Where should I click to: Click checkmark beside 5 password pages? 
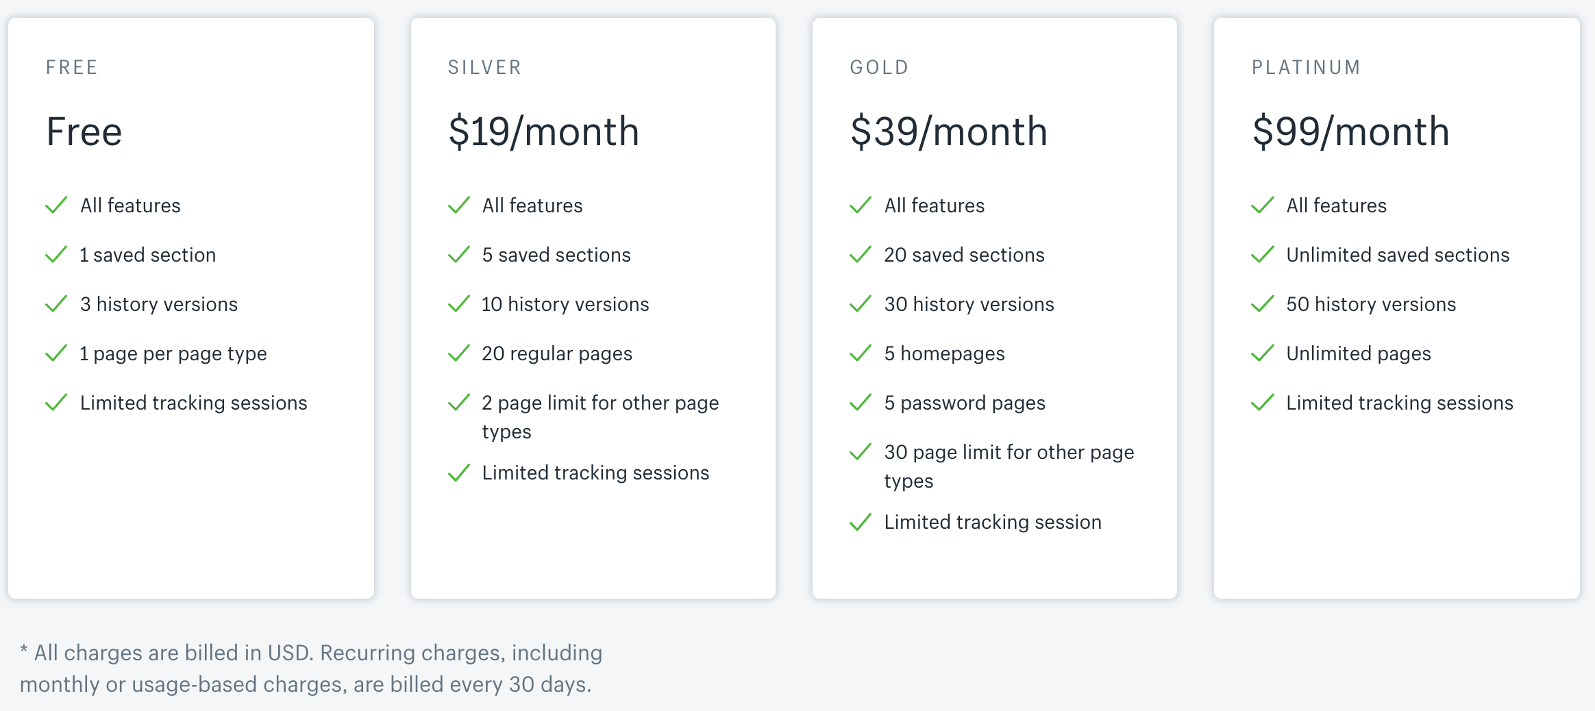point(861,402)
